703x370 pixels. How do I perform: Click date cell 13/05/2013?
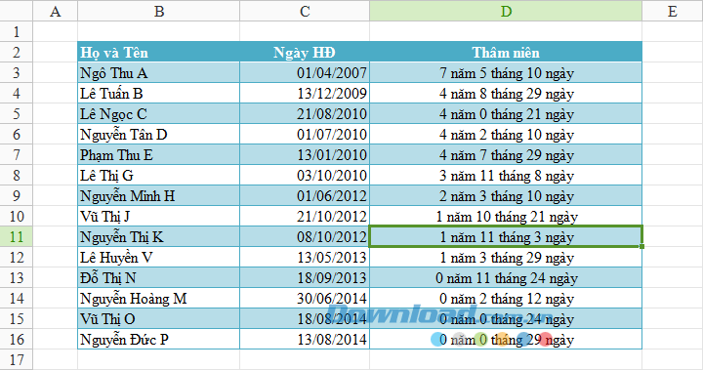[x=305, y=258]
